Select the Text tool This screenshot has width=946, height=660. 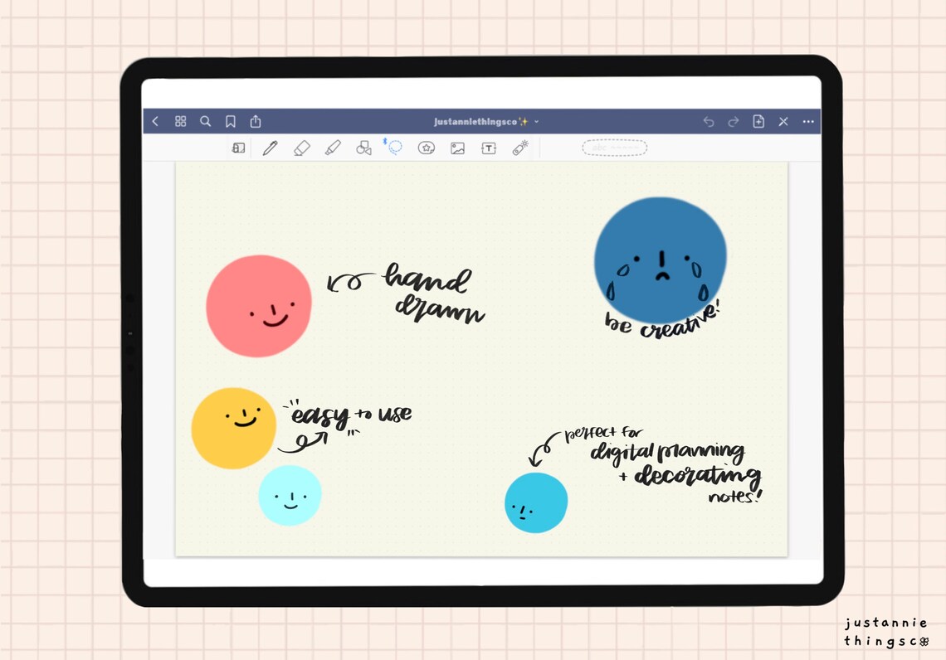tap(489, 147)
